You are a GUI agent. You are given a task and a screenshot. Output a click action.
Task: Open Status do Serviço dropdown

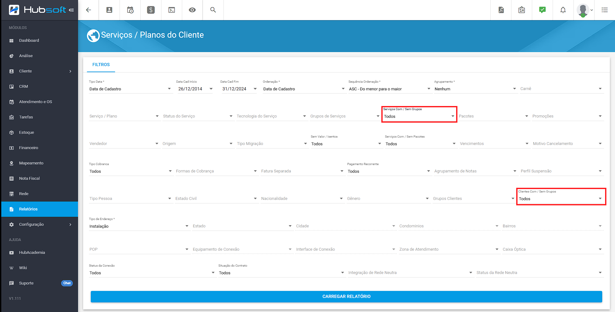click(x=198, y=116)
